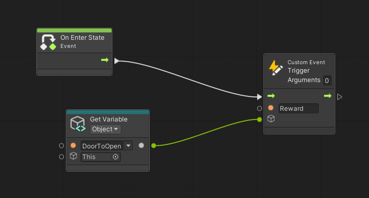Viewport: 369px width, 198px height.
Task: Select the Get Variable node title
Action: (x=108, y=119)
